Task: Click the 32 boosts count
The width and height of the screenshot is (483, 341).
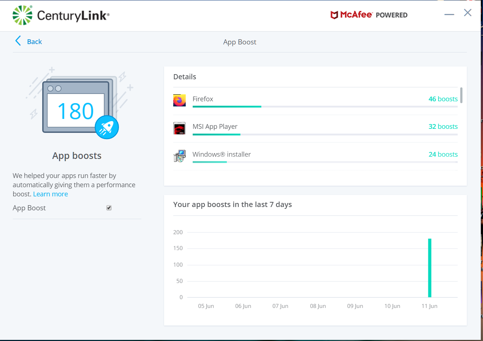Action: 443,127
